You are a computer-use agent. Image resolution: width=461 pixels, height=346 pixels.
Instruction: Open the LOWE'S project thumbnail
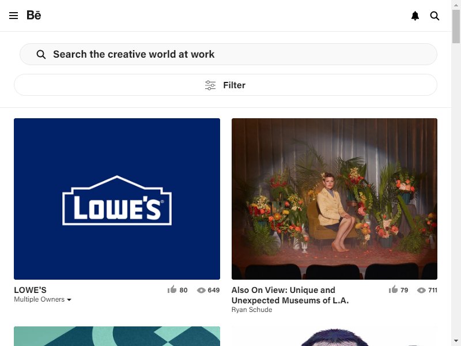tap(117, 199)
